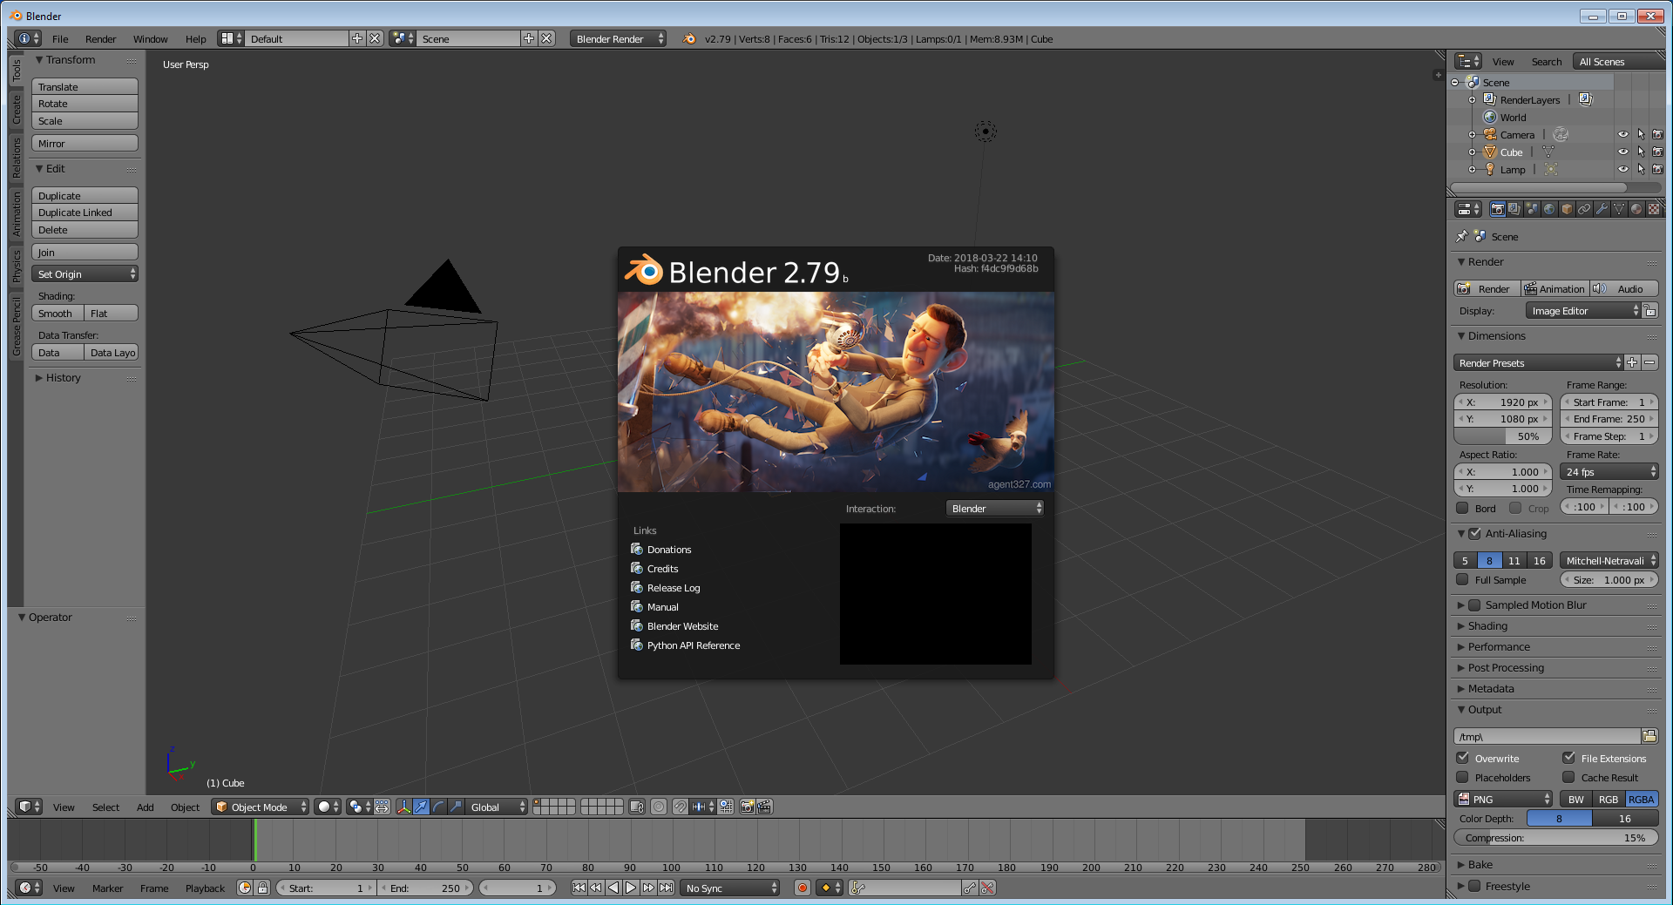Viewport: 1673px width, 905px height.
Task: Jump to the last frame in timeline
Action: [x=666, y=888]
